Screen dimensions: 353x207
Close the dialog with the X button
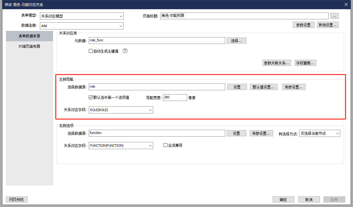coord(346,4)
